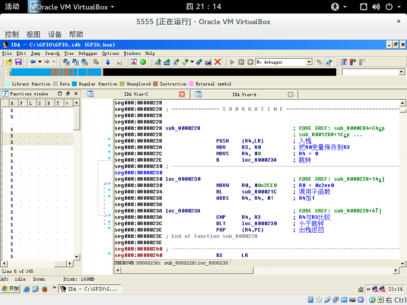This screenshot has width=407, height=305.
Task: Click the clock in GNOME top bar
Action: coord(203,6)
